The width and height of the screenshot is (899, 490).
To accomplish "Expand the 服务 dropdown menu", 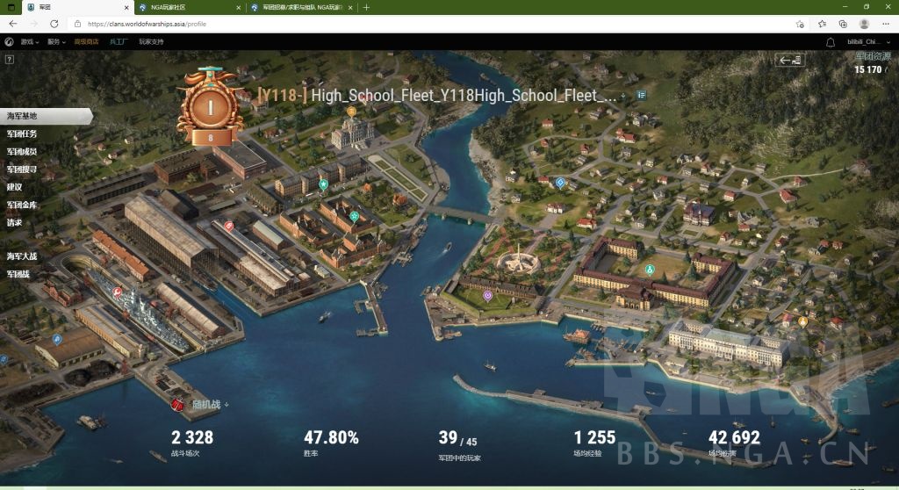I will pyautogui.click(x=56, y=41).
